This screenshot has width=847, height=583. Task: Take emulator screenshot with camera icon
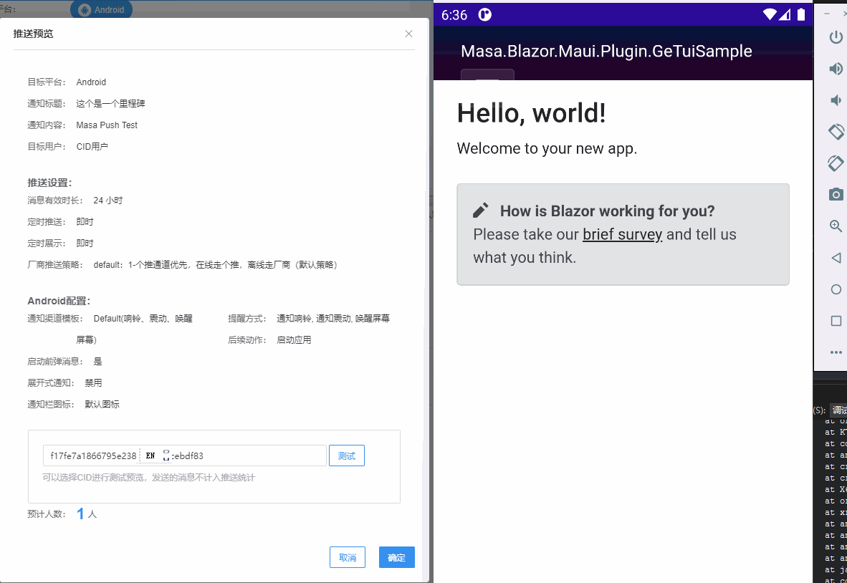point(836,194)
